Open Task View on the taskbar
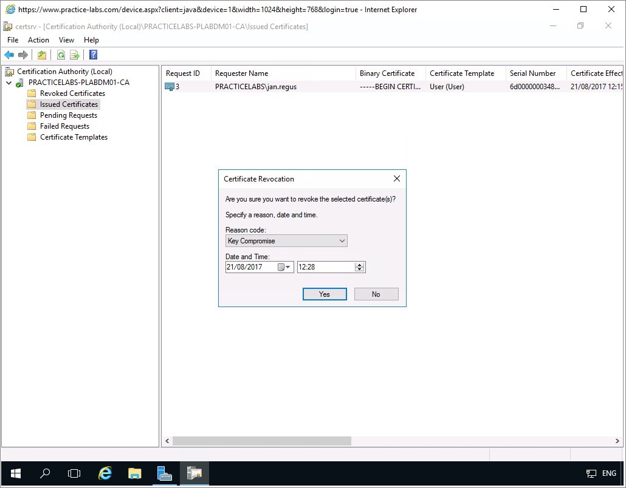 tap(74, 473)
